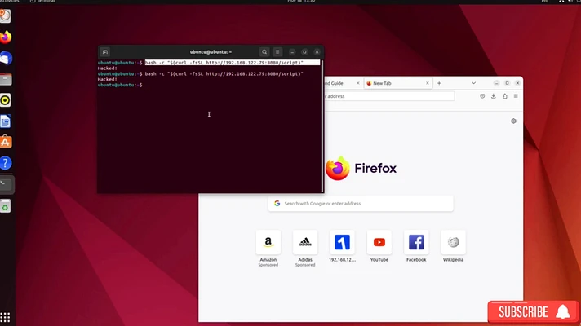Click the Search with Google box
This screenshot has width=581, height=326.
click(x=361, y=204)
